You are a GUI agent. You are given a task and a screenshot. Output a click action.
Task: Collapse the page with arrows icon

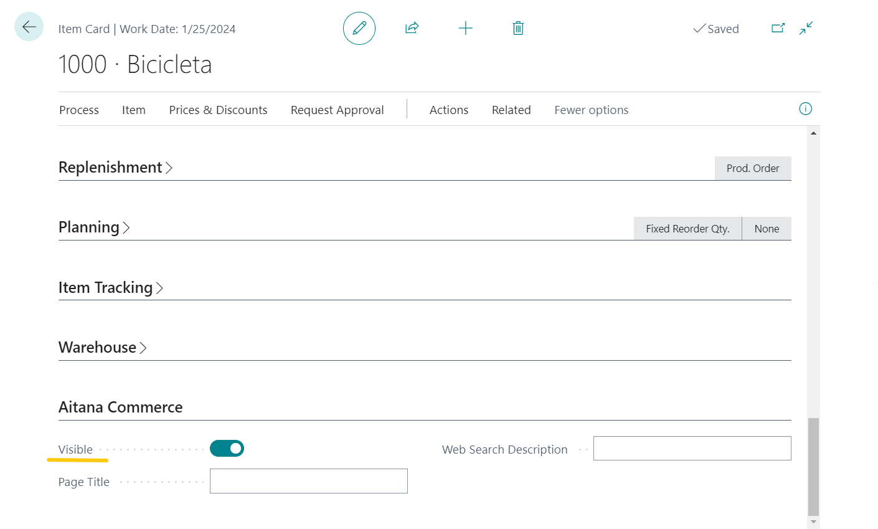click(806, 28)
